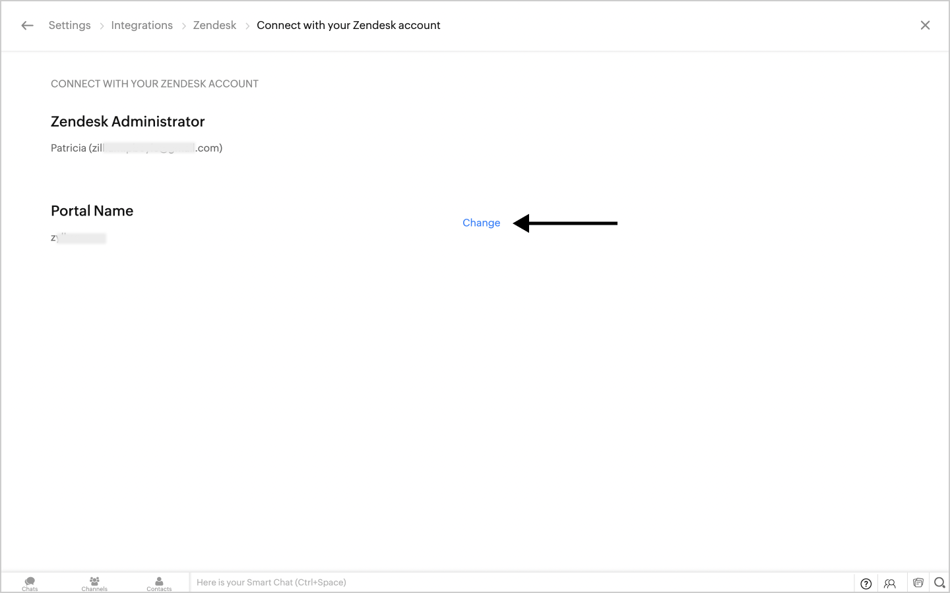Go back using the left arrow icon
950x593 pixels.
coord(27,26)
